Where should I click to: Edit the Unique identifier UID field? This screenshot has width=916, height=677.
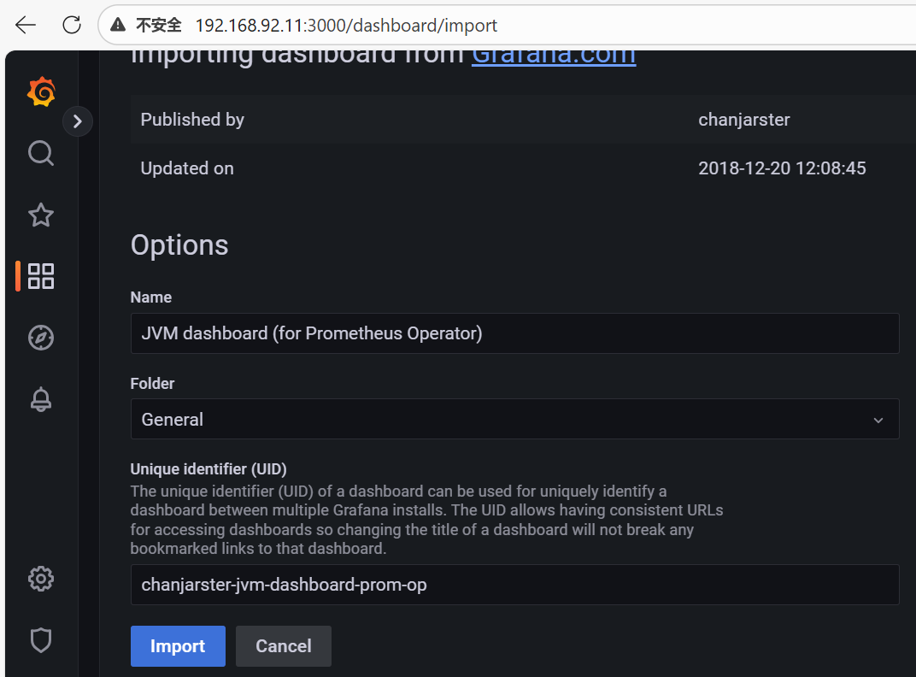pyautogui.click(x=514, y=585)
